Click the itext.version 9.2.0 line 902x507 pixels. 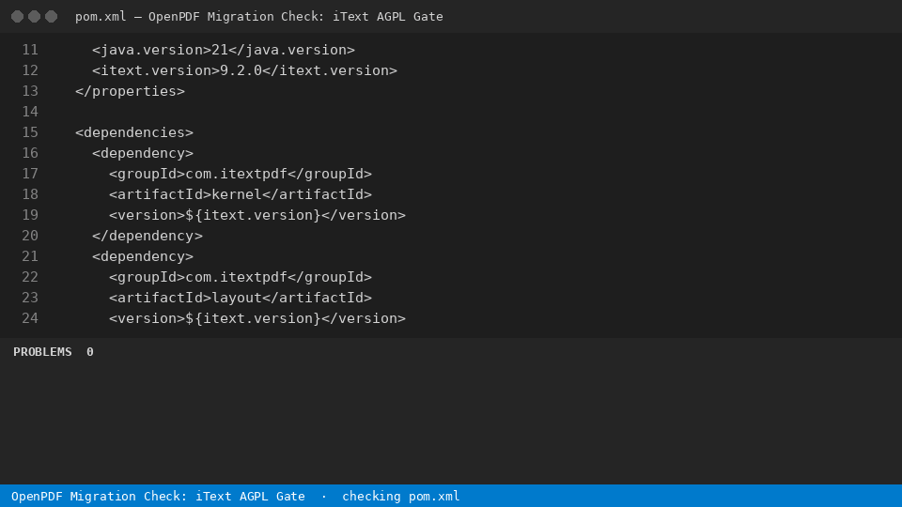(x=244, y=70)
